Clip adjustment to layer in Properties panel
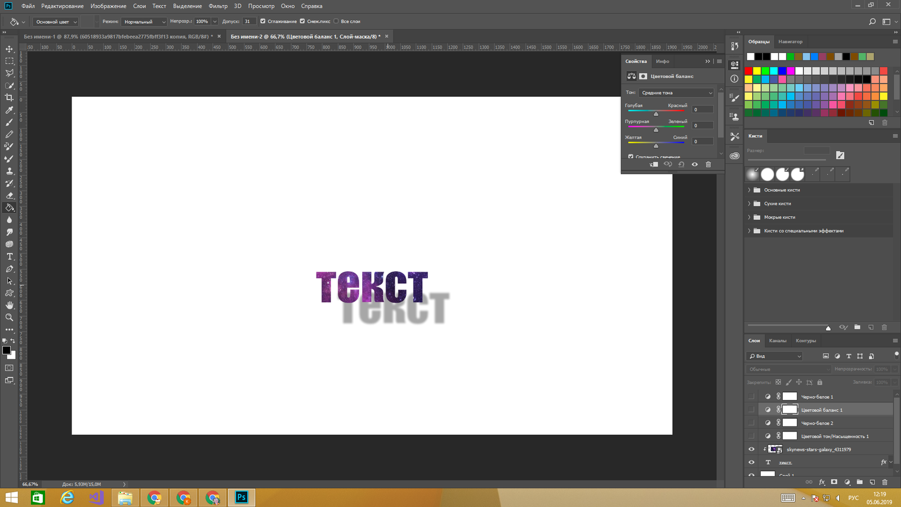 tap(654, 164)
